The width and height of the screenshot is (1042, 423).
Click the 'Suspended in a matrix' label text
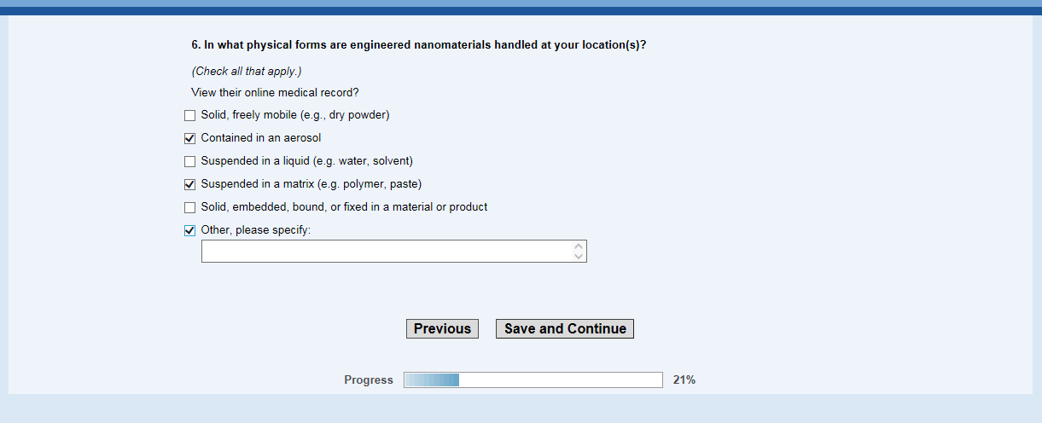(311, 184)
